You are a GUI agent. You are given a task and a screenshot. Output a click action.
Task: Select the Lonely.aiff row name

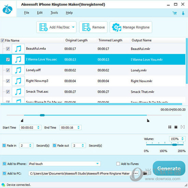point(33,70)
